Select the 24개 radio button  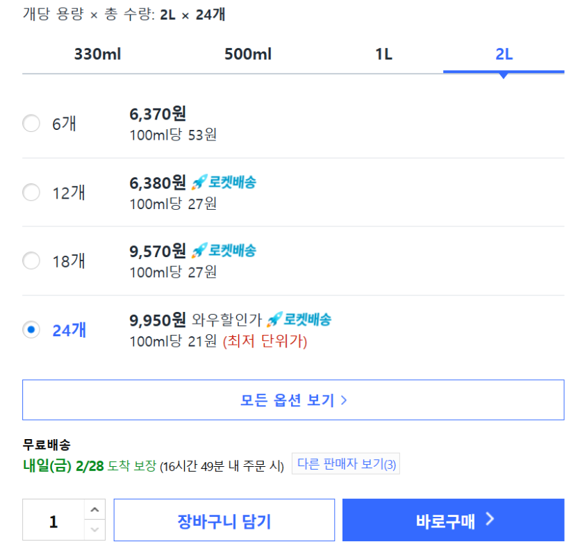(31, 329)
